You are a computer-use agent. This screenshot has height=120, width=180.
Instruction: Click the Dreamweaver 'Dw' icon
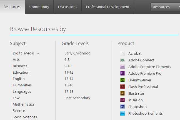click(122, 80)
